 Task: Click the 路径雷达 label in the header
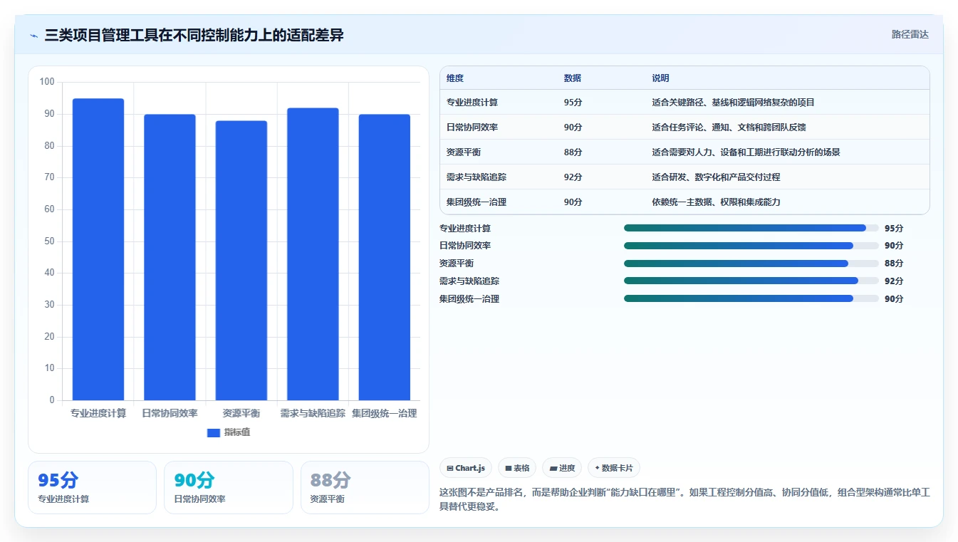(x=910, y=34)
